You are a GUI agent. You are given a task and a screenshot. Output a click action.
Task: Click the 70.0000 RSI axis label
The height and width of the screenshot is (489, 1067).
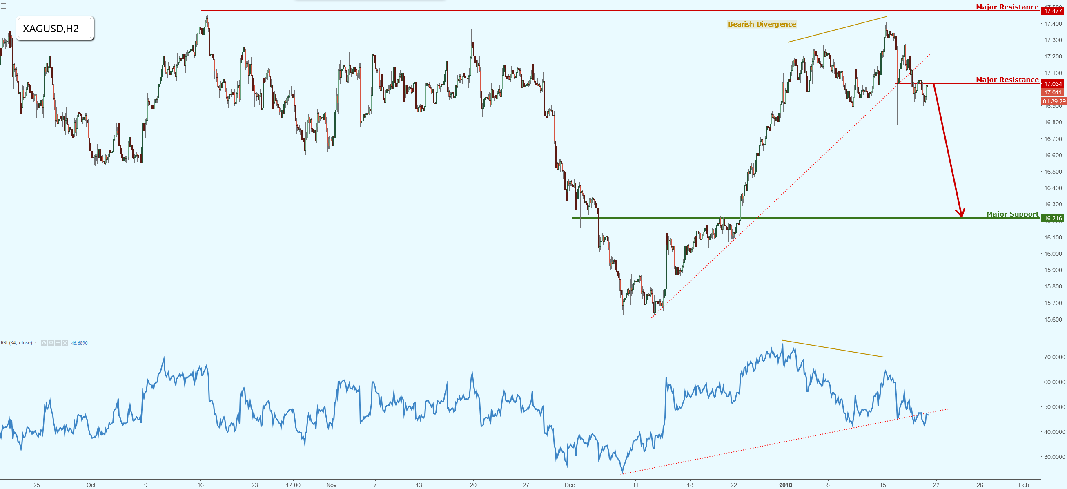1054,357
